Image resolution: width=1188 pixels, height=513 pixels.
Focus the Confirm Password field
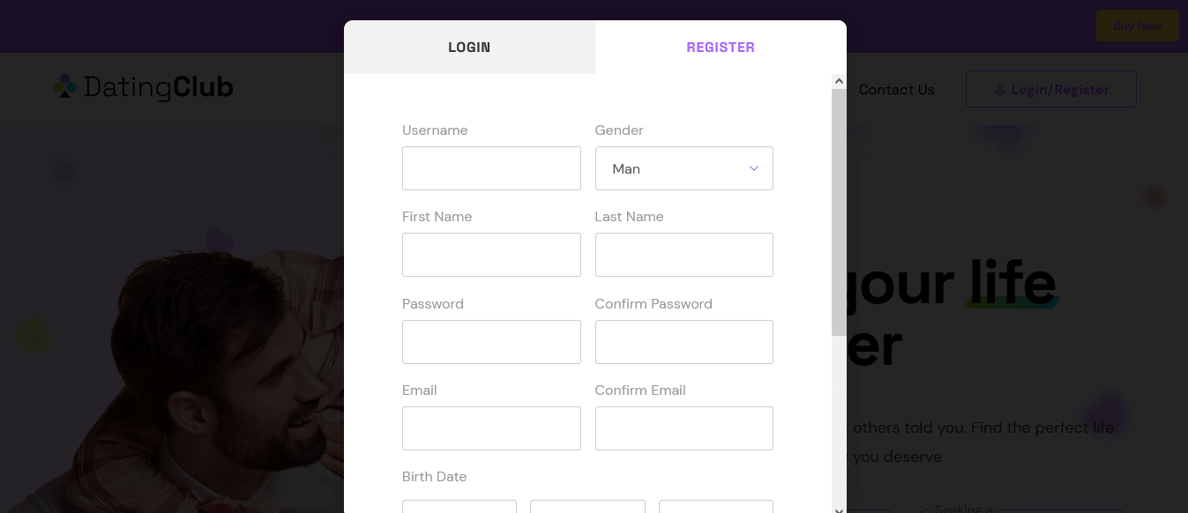point(684,342)
